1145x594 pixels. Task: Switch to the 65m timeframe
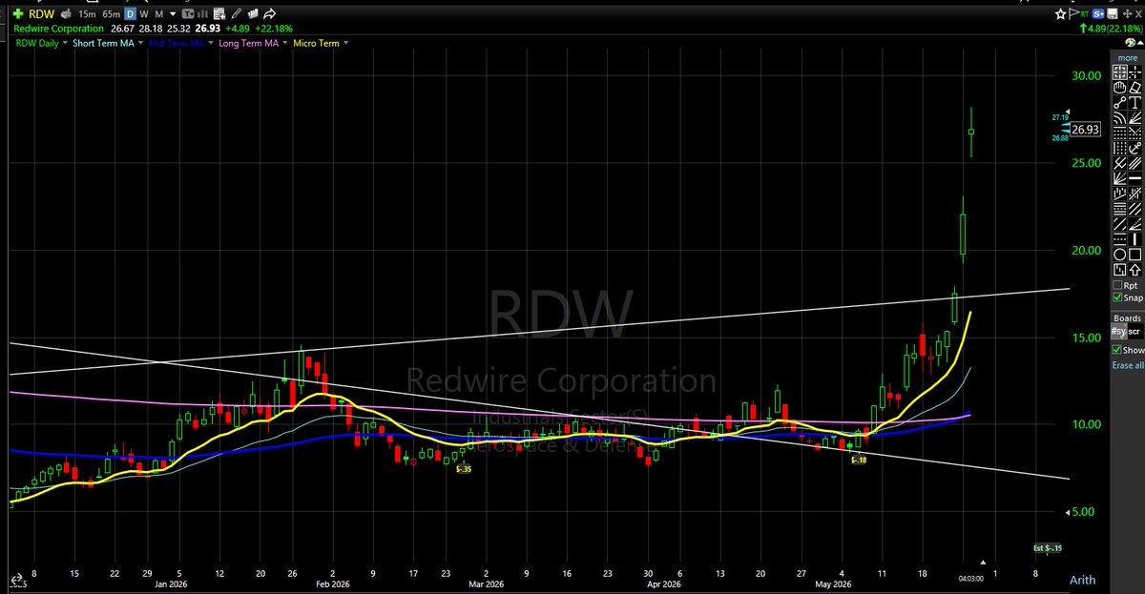point(112,14)
